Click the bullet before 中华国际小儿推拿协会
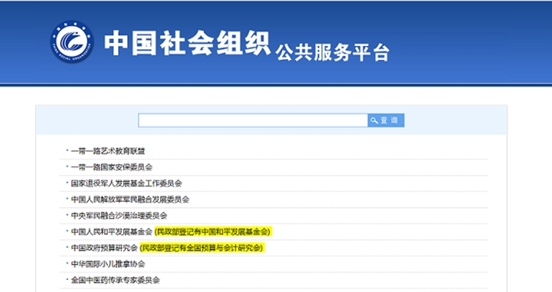 point(67,264)
